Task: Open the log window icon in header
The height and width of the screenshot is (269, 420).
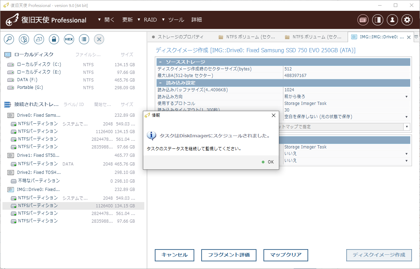Action: (x=363, y=20)
